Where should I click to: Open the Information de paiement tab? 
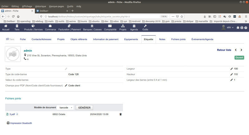tap(106, 40)
